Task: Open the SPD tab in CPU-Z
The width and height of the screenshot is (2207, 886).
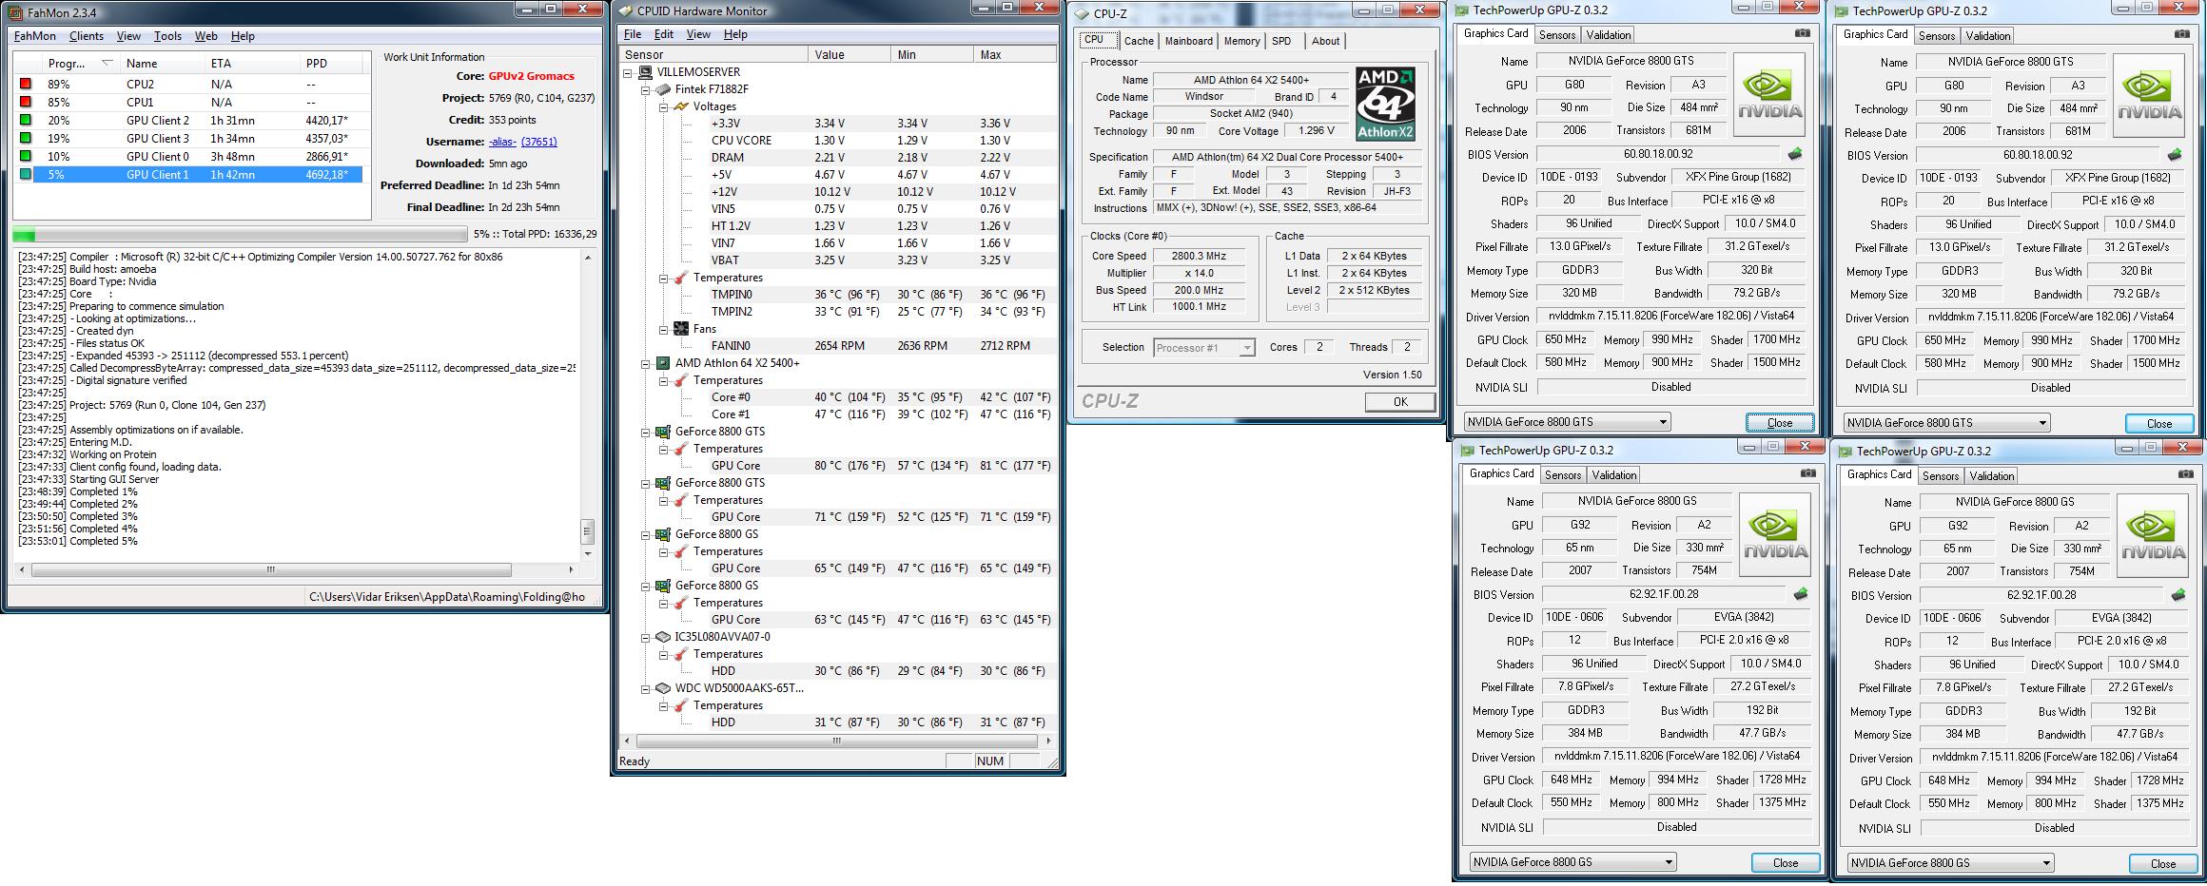Action: tap(1281, 41)
